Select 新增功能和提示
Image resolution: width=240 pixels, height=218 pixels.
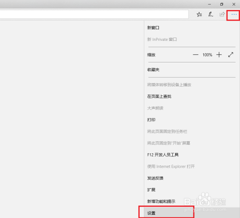click(x=161, y=201)
